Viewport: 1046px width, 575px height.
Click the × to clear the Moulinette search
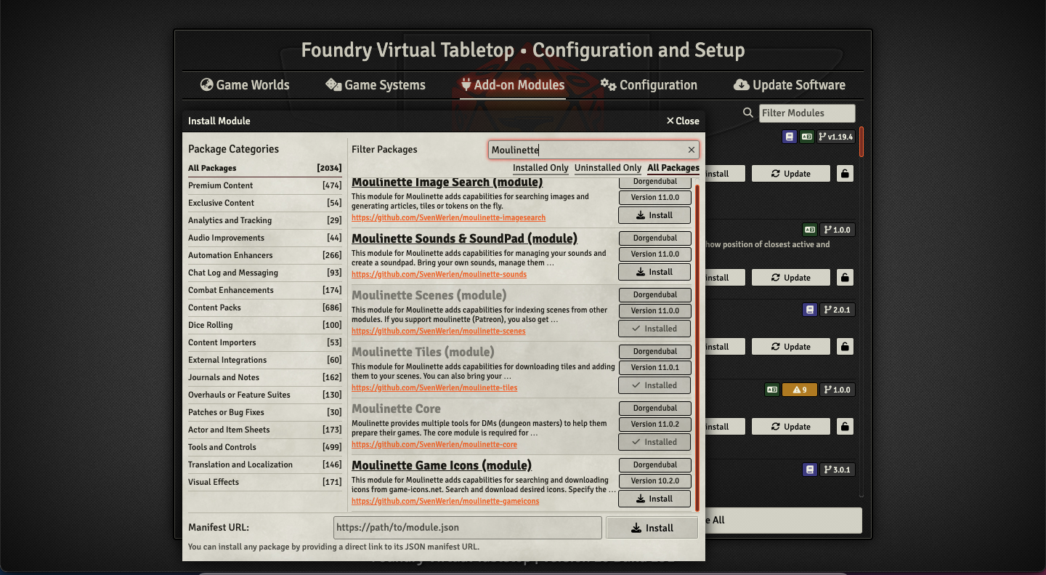[x=691, y=150]
